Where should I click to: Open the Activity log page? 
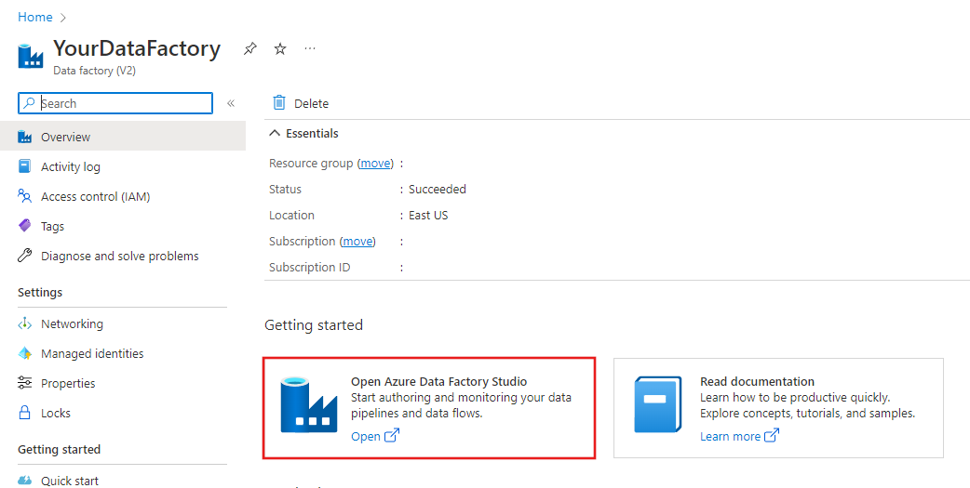[70, 166]
